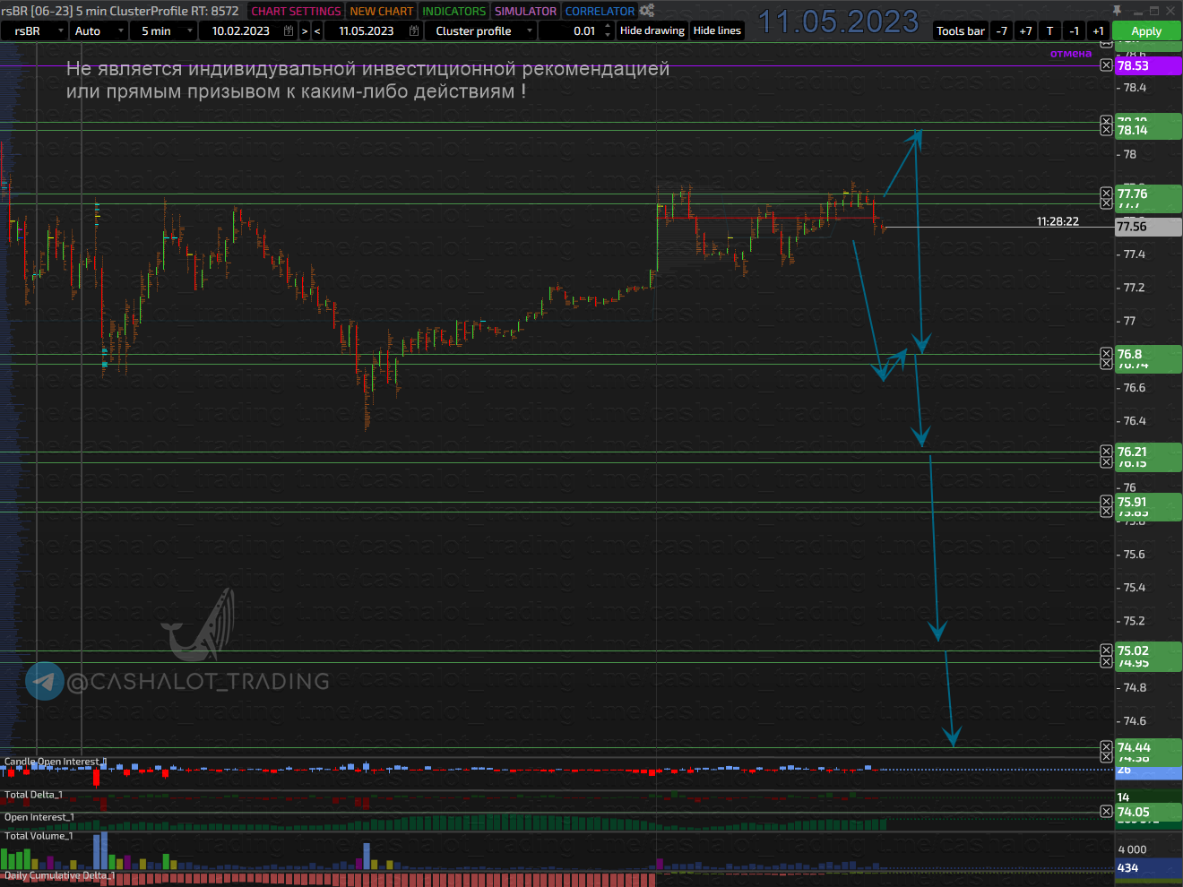The image size is (1183, 887).
Task: Click the -1 day button
Action: coord(1075,30)
